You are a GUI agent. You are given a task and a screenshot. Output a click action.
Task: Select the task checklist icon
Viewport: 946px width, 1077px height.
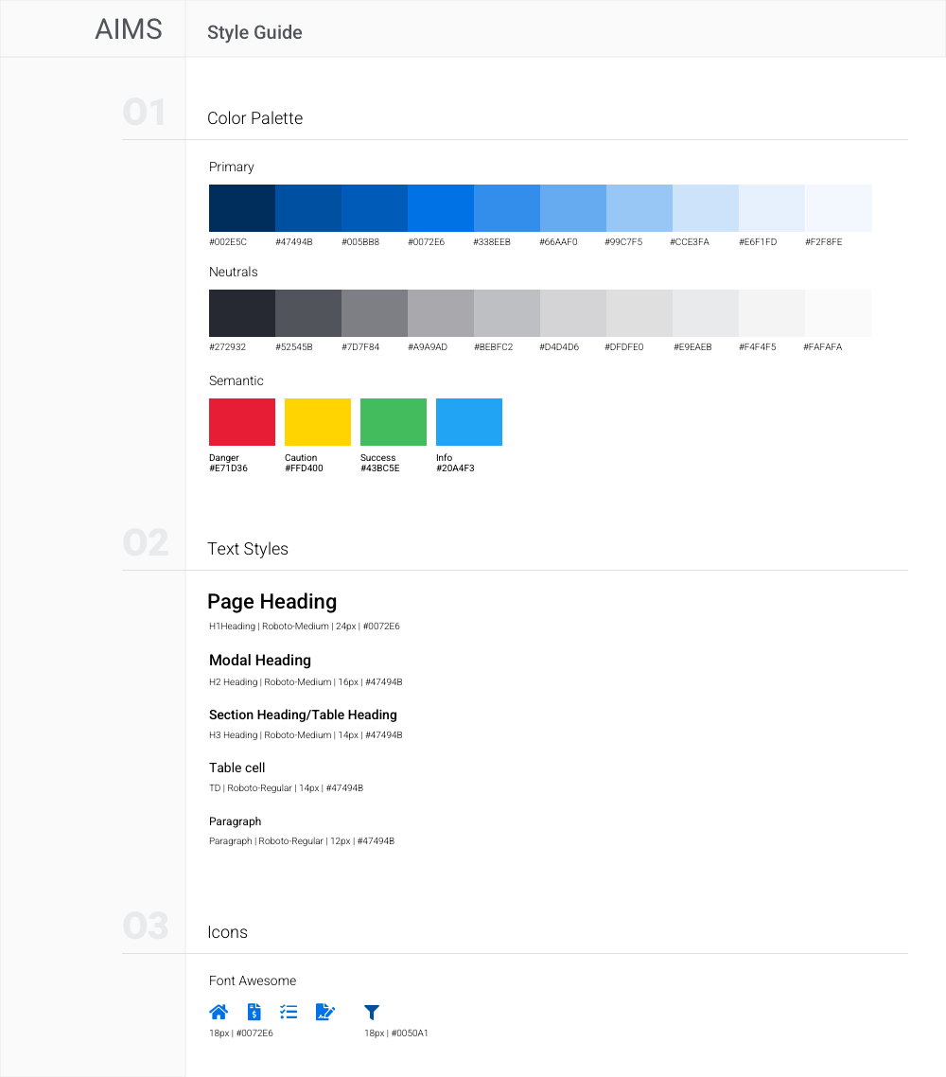tap(289, 1011)
